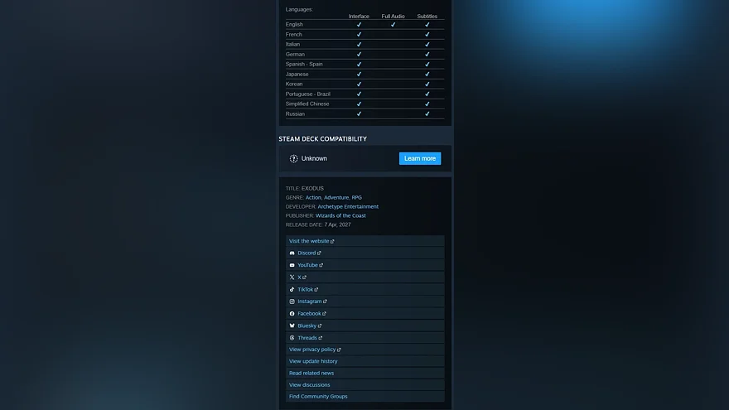Screen dimensions: 729x410
Task: Click the Japanese language row label
Action: (x=297, y=75)
